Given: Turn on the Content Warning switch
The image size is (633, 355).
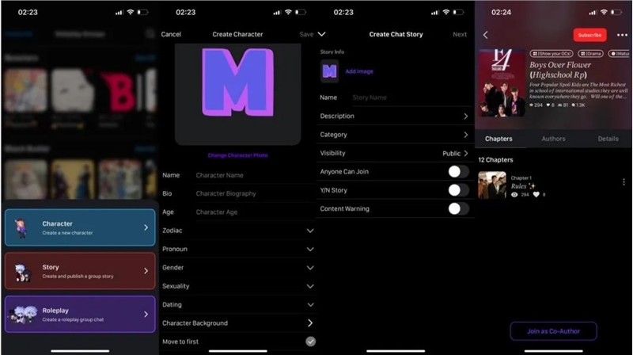Looking at the screenshot, I should [x=458, y=209].
